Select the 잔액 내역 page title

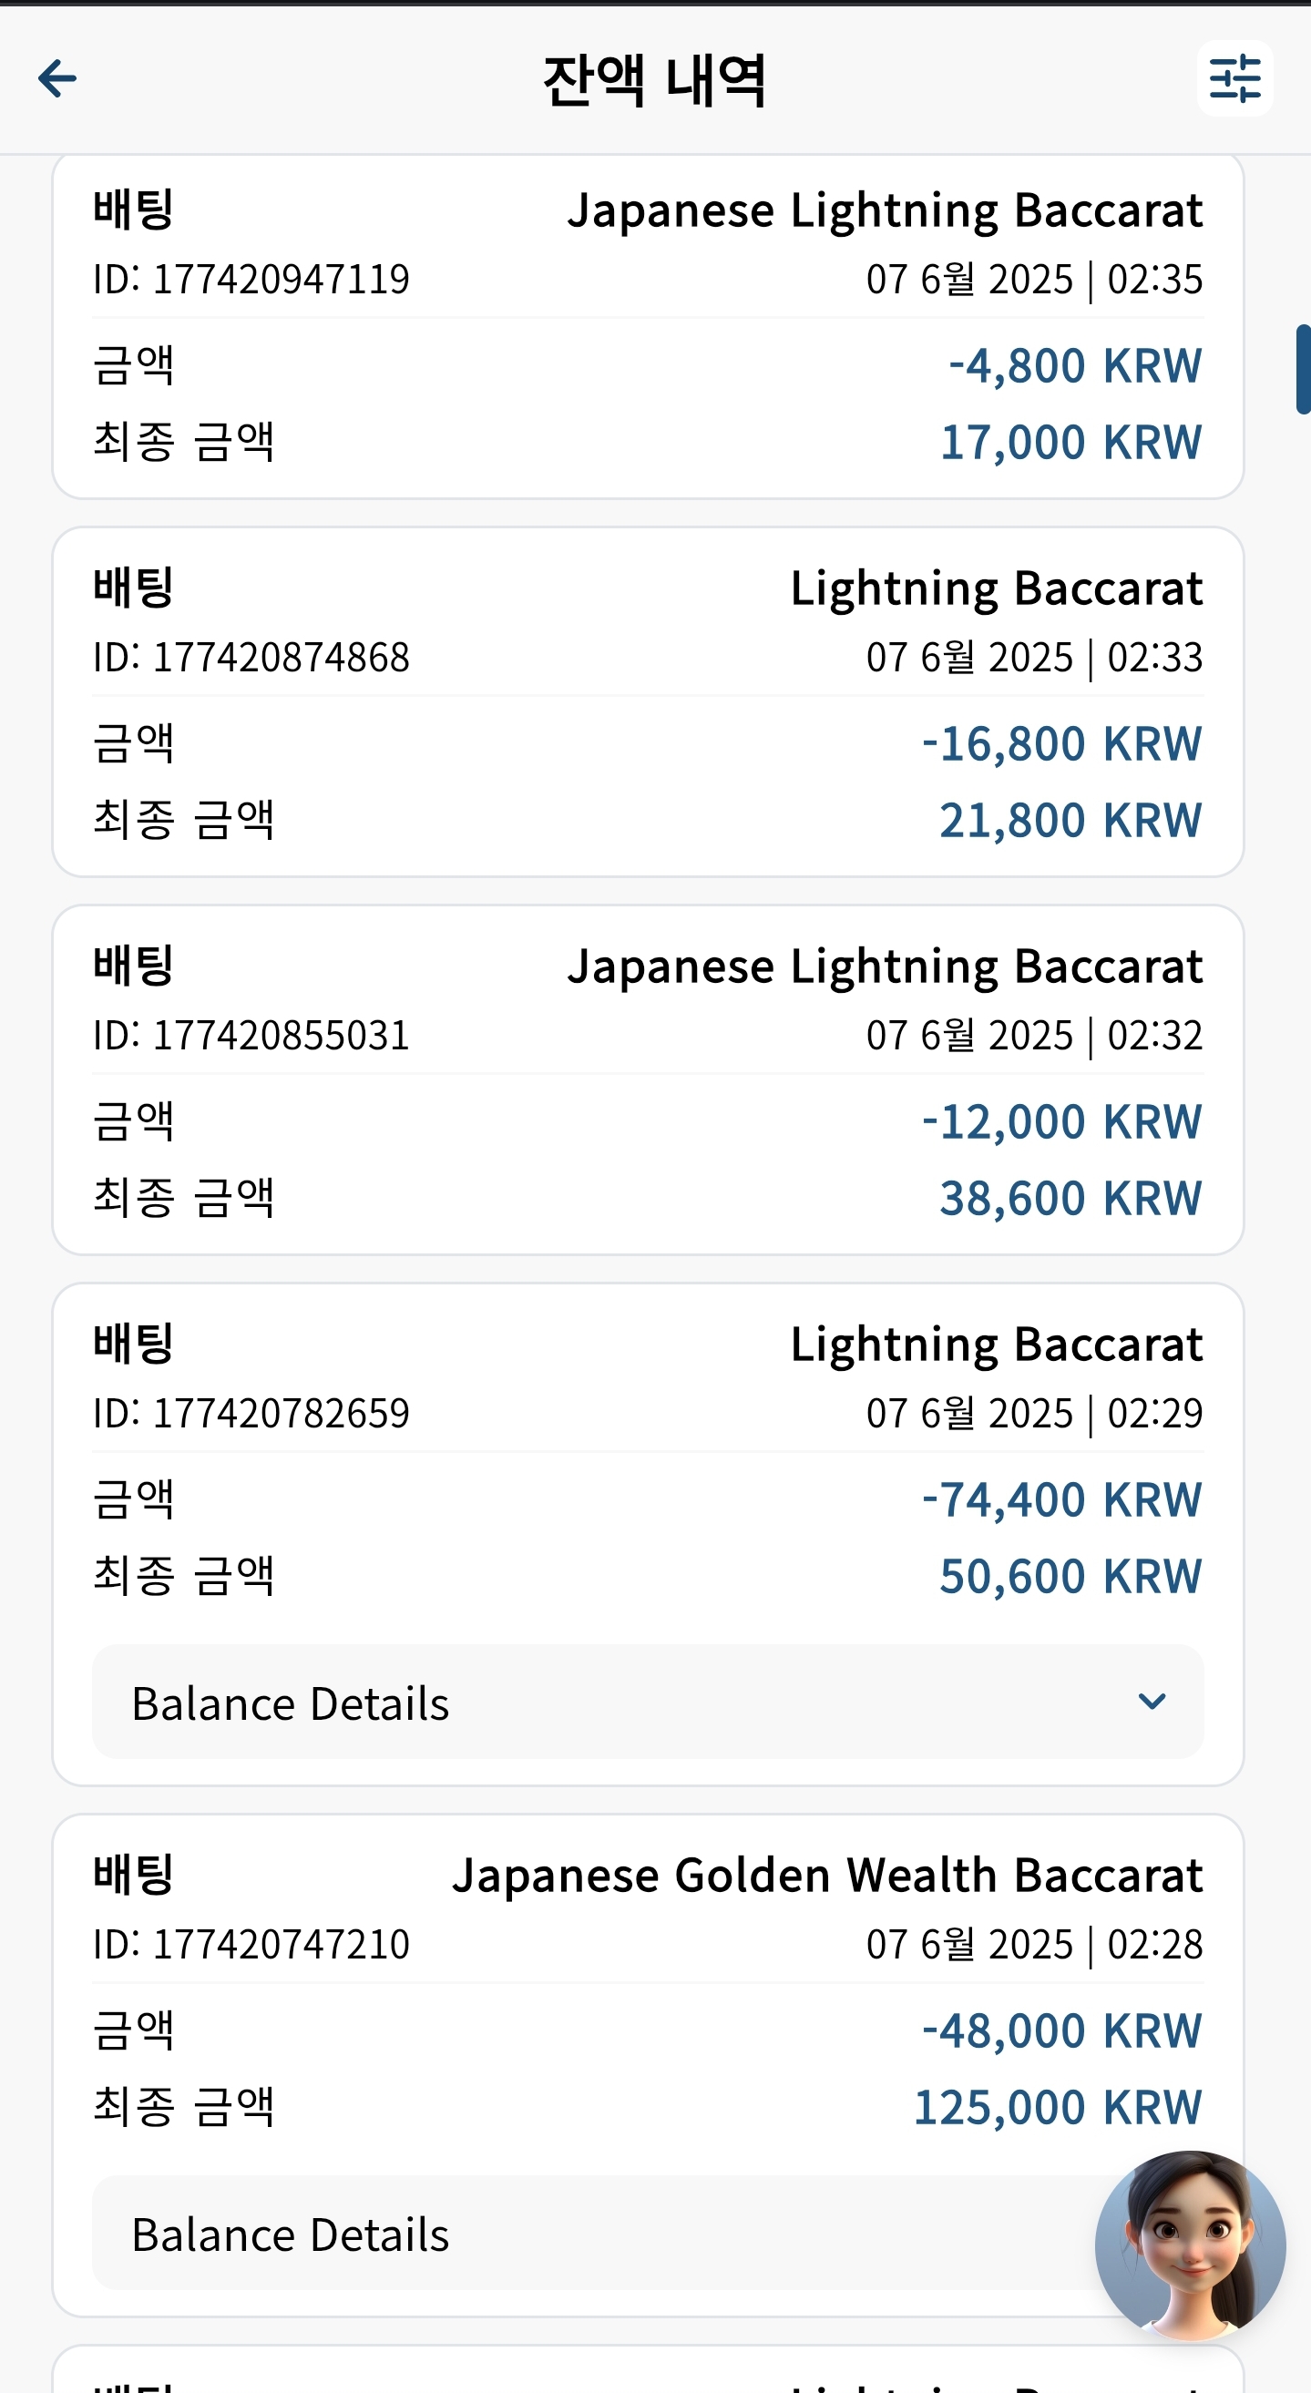655,80
